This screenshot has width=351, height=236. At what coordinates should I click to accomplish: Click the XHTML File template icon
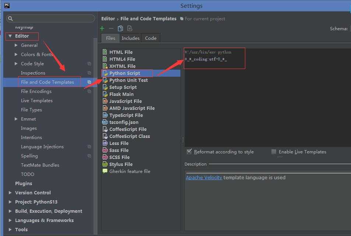pos(105,66)
